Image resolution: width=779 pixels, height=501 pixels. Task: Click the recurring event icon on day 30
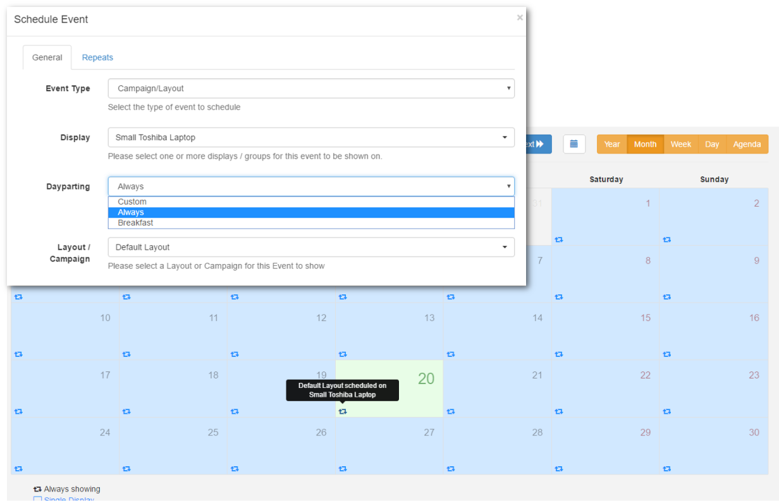point(667,469)
